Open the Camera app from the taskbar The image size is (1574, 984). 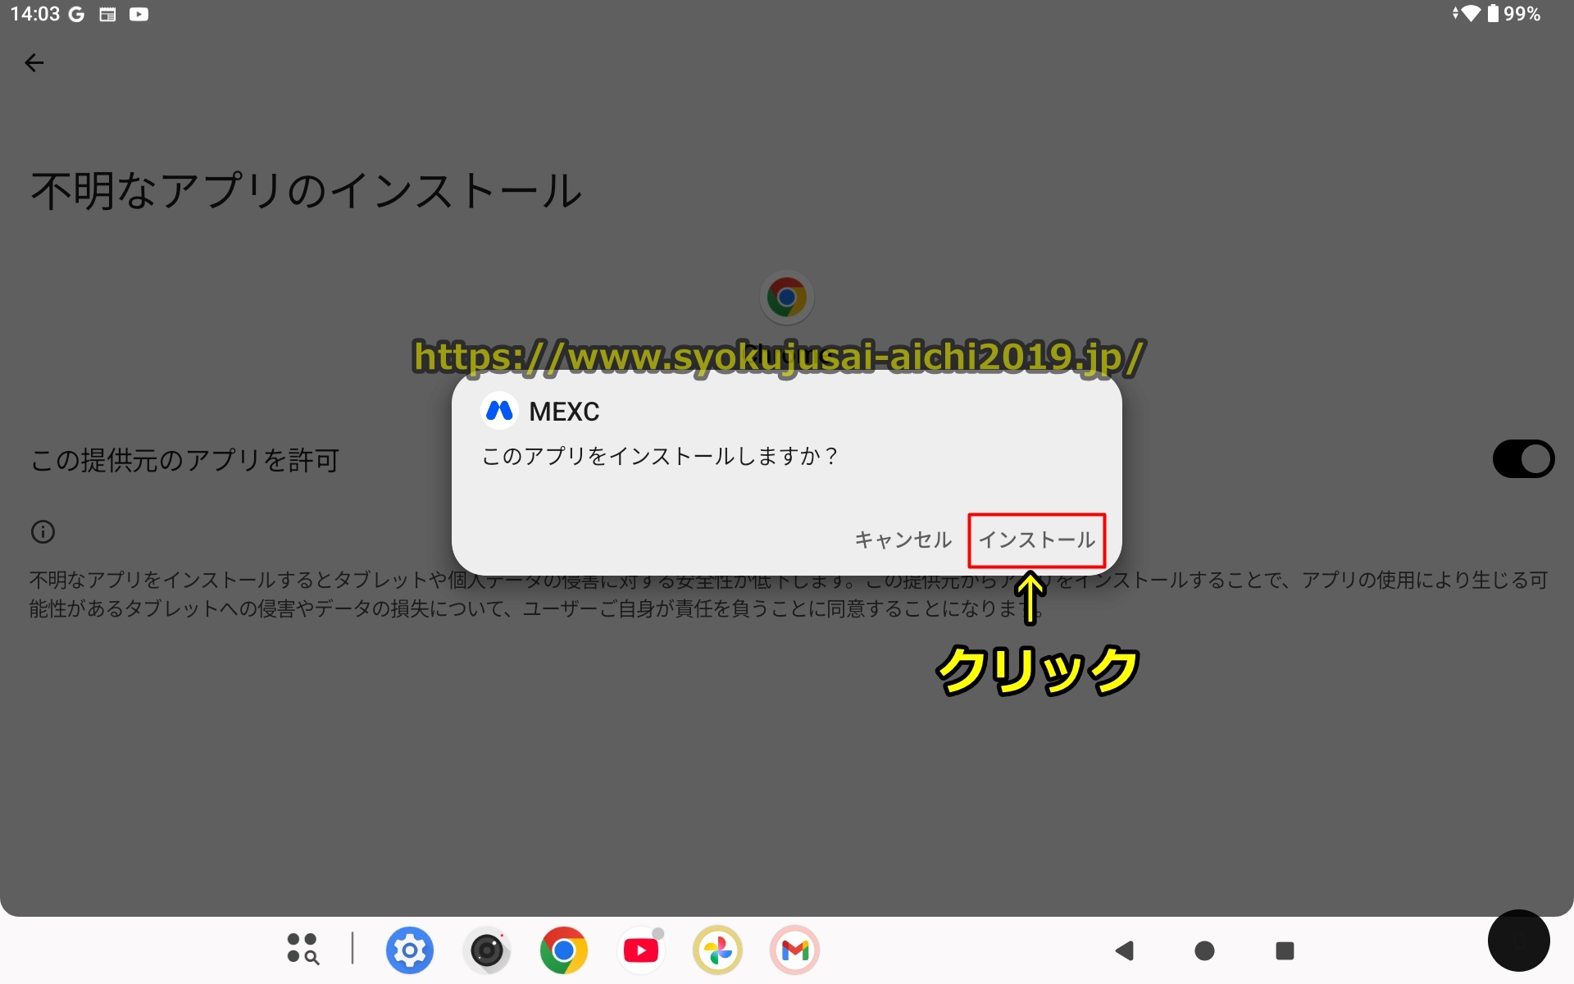(487, 950)
